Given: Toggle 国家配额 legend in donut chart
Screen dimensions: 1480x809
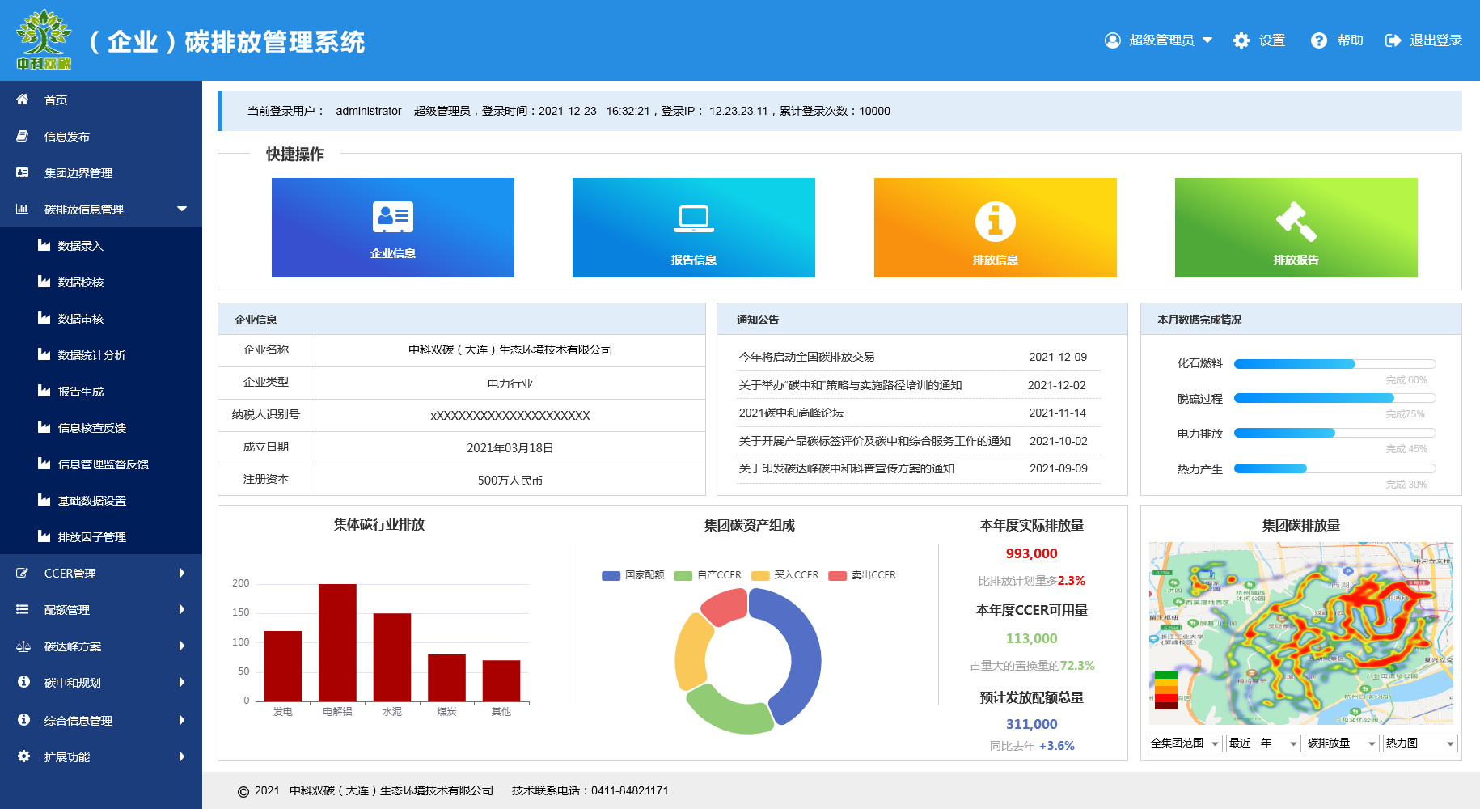Looking at the screenshot, I should coord(633,575).
